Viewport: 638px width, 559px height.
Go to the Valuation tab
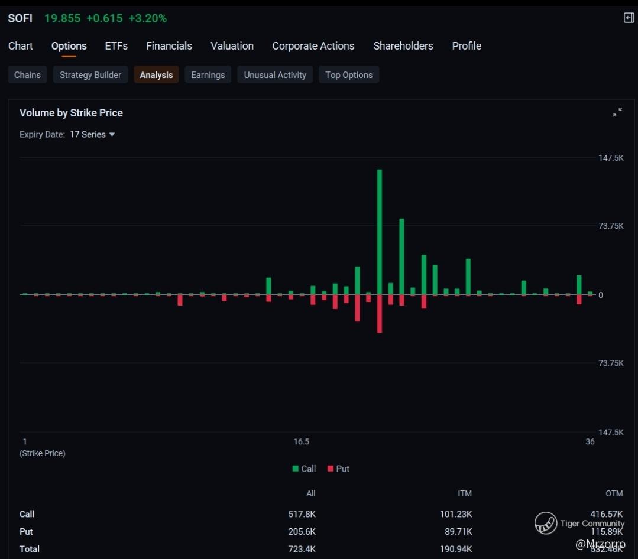coord(232,46)
